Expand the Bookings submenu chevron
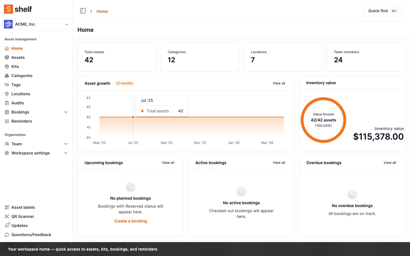The height and width of the screenshot is (256, 410). click(66, 112)
